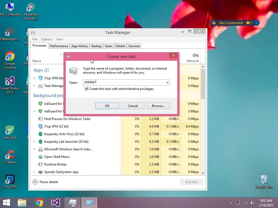Screen dimensions: 278x208
Task: Expand Kaspersky Lab launcher row
Action: pos(34,141)
